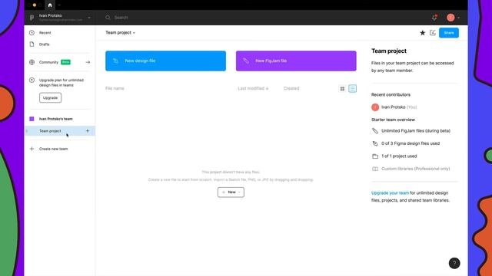Click the Recent clock icon
Viewport: 492px width, 276px height.
tap(32, 32)
